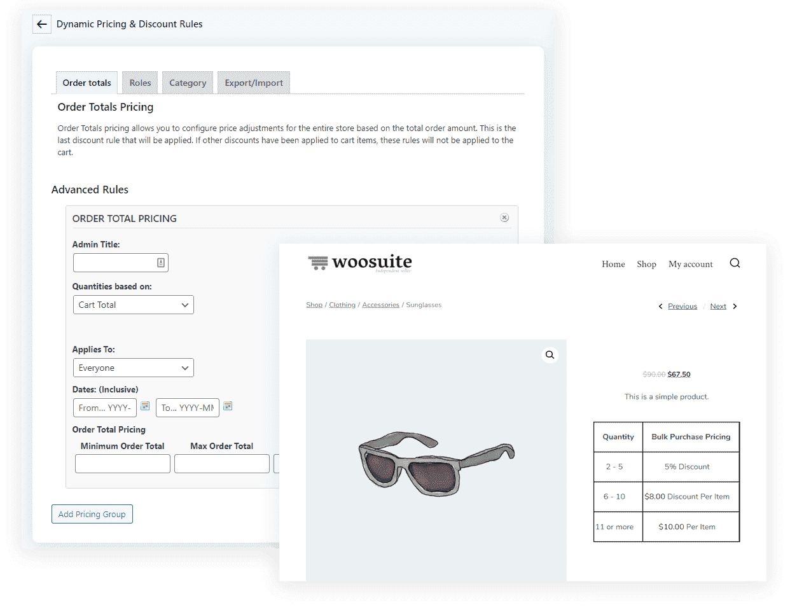Open calendar picker for To date

tap(228, 406)
